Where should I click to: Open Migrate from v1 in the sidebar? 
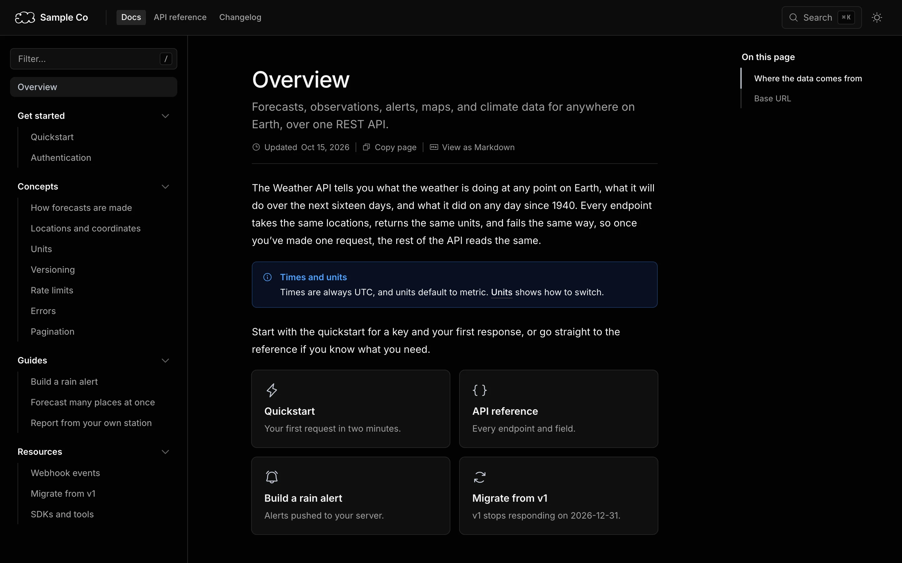point(63,494)
